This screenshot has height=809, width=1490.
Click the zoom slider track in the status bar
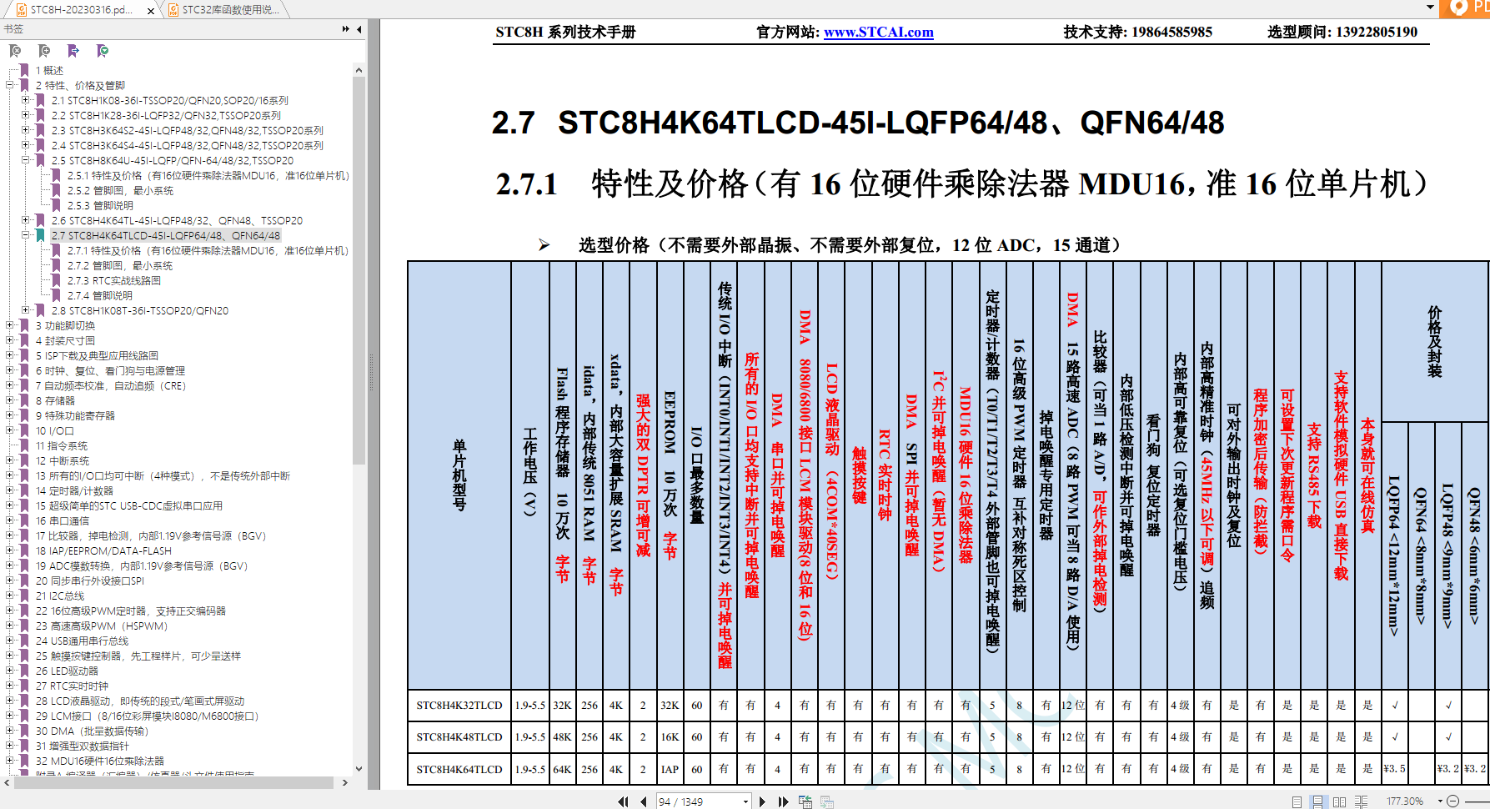coord(1476,801)
